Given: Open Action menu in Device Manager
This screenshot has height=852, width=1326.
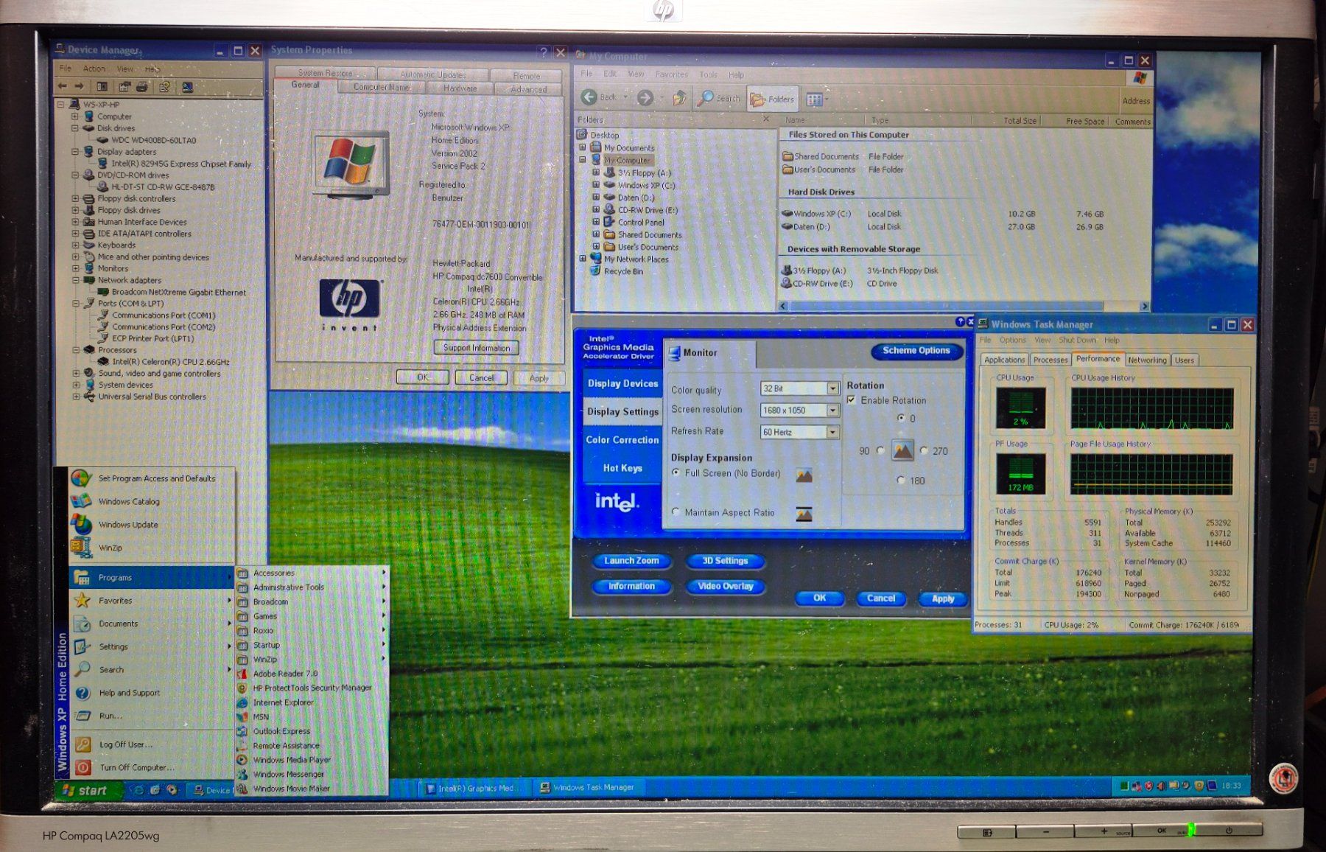Looking at the screenshot, I should (94, 69).
